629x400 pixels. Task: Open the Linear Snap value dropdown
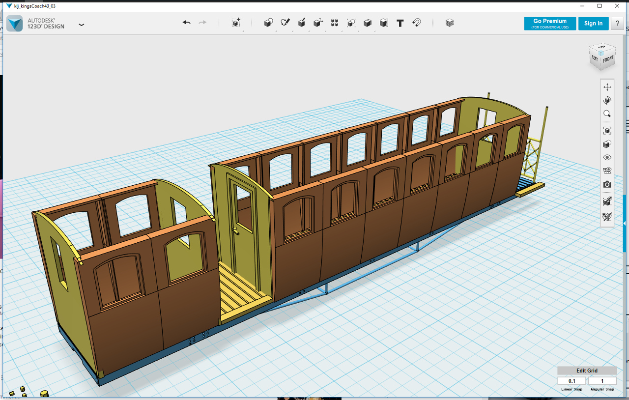pos(572,381)
